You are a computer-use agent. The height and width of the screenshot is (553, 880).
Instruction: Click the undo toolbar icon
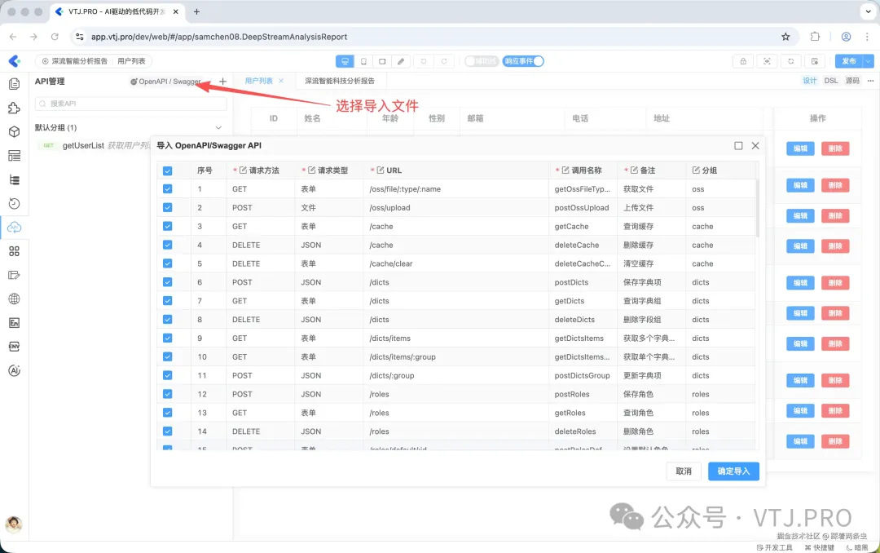[424, 61]
